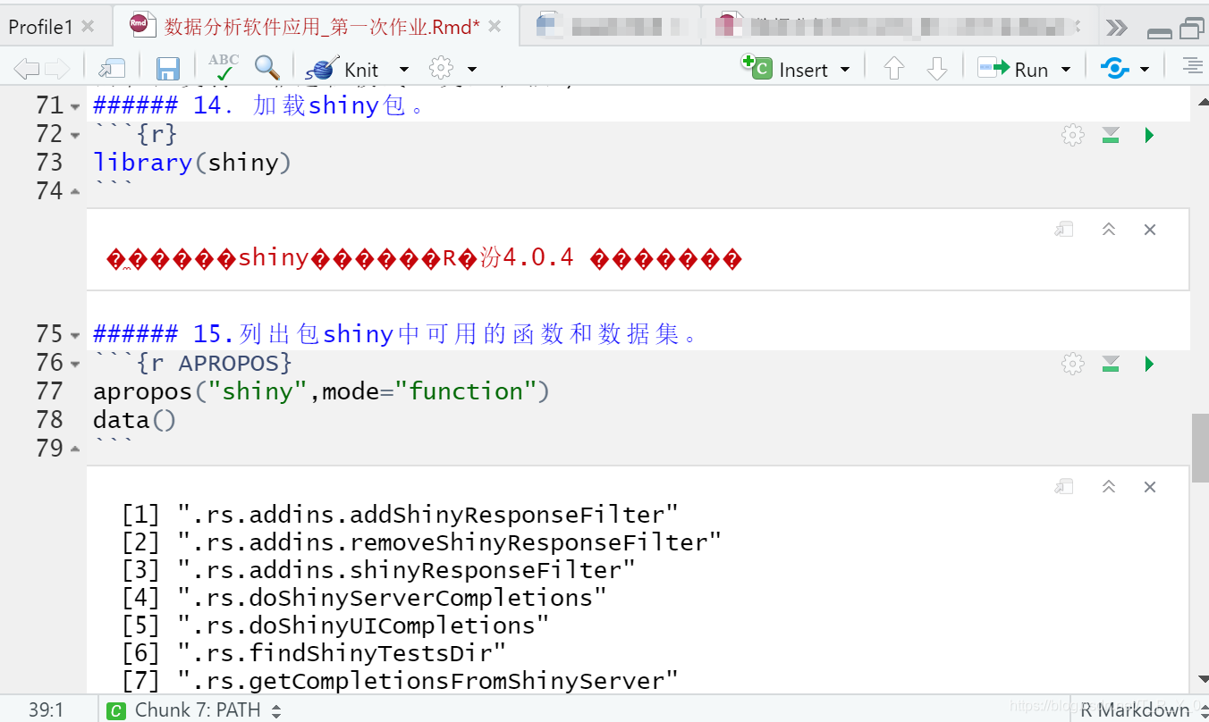
Task: Open the Chunk 7: PATH navigator
Action: pos(194,710)
